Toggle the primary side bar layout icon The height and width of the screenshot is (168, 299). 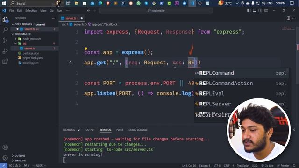249,11
